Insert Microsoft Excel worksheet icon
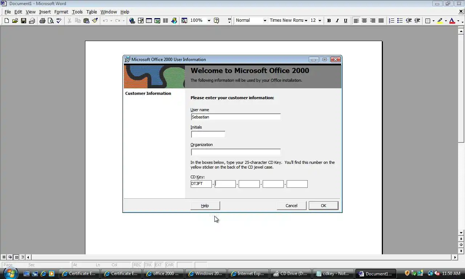Screen dimensions: 465x279 coord(157,21)
